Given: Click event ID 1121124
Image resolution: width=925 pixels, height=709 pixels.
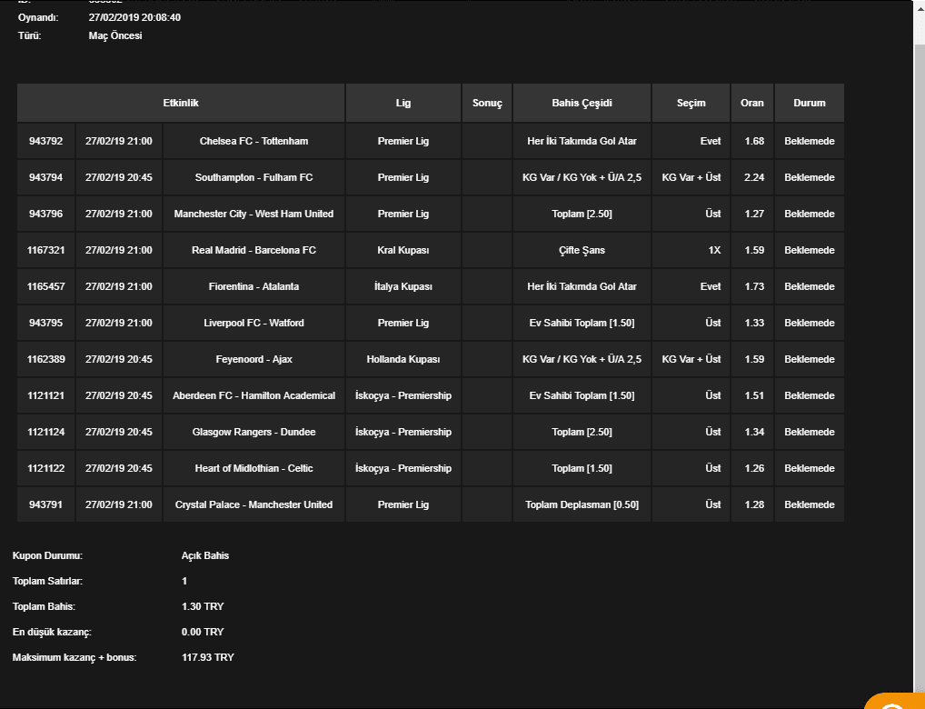Looking at the screenshot, I should pos(46,432).
